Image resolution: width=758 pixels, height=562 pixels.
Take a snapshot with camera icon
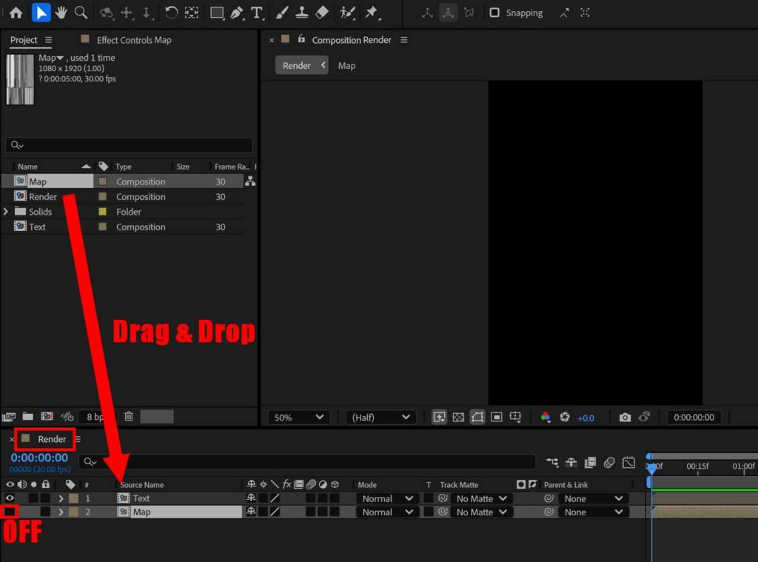tap(625, 418)
